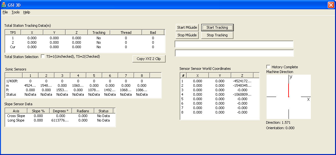Click the Z column header in World Coordinates

coord(242,75)
